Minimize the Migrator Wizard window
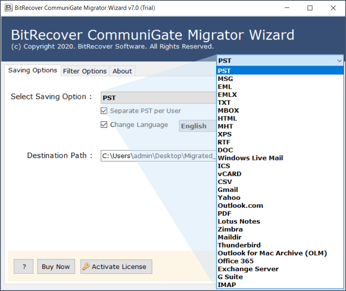346x291 pixels. [x=287, y=8]
